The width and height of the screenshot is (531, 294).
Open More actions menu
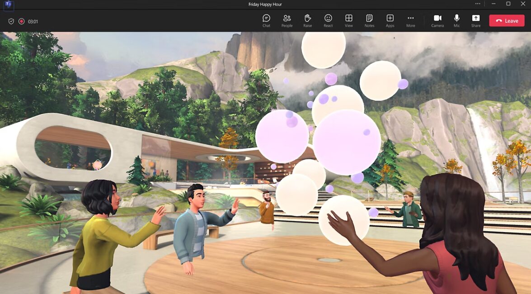tap(411, 21)
